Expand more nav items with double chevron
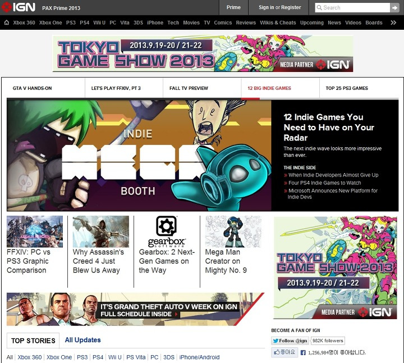This screenshot has width=404, height=363. pos(393,22)
